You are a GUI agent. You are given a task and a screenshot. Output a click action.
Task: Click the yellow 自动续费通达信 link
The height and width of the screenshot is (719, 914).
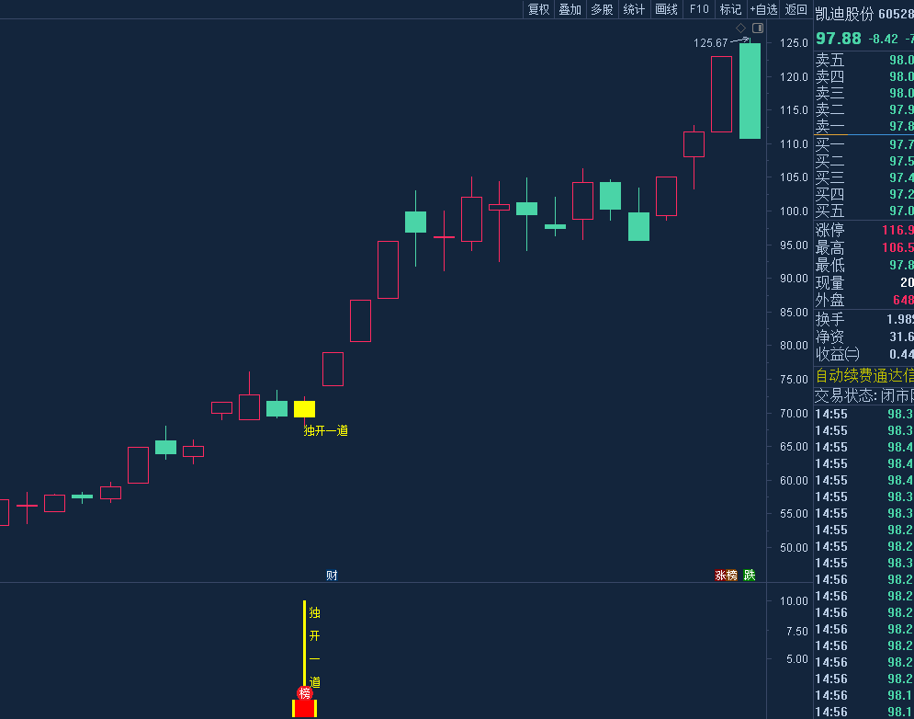point(863,375)
